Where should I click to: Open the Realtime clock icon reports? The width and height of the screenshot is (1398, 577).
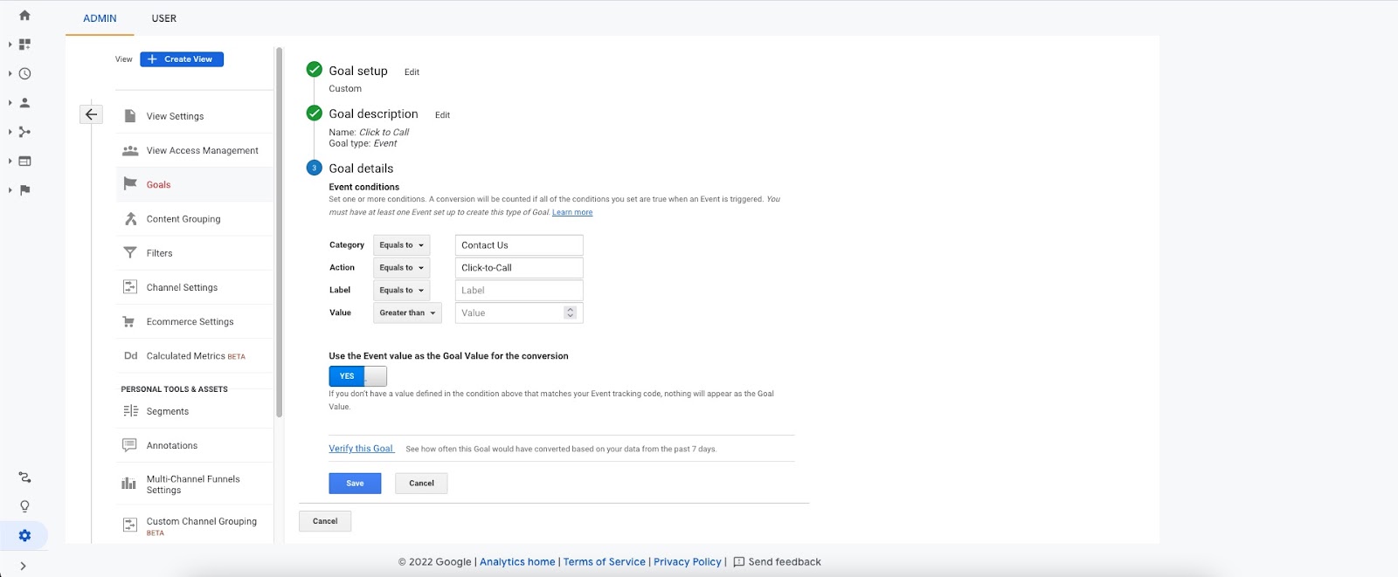24,74
